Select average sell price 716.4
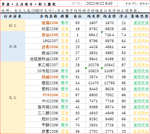 tap(109, 35)
